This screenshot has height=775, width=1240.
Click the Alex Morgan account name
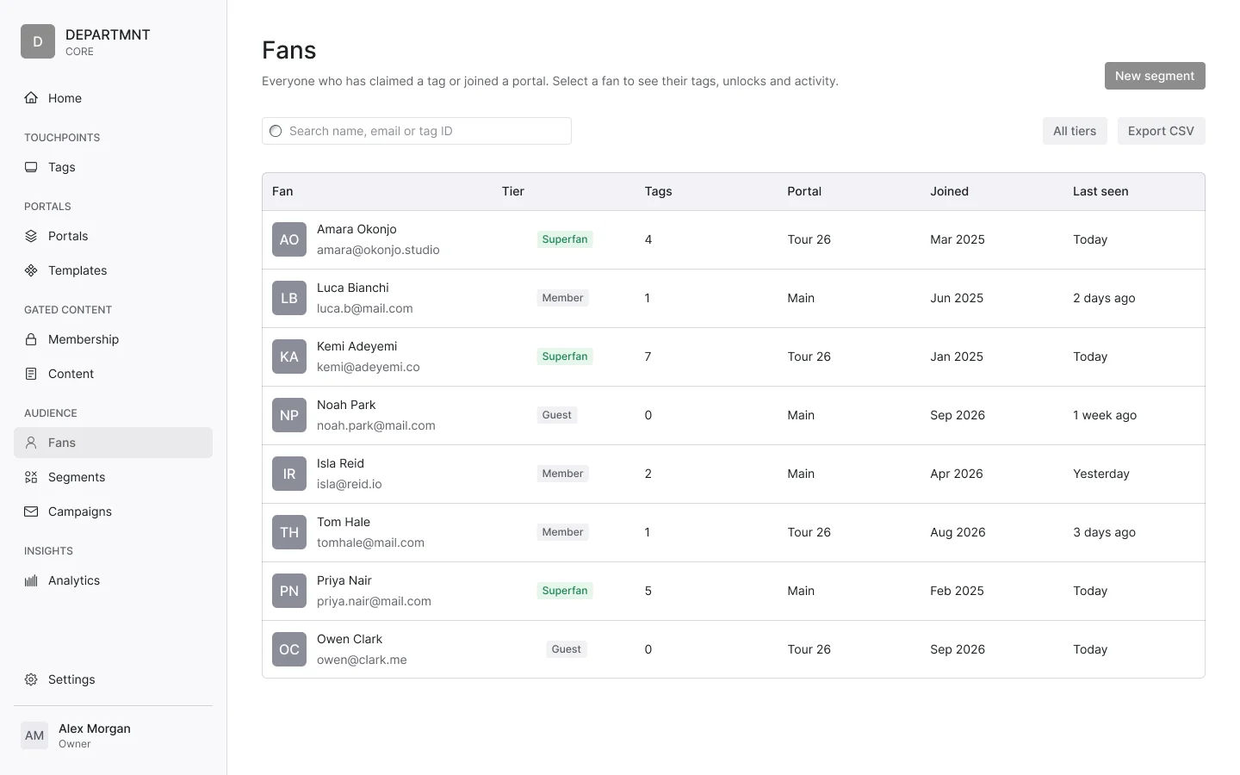point(95,728)
